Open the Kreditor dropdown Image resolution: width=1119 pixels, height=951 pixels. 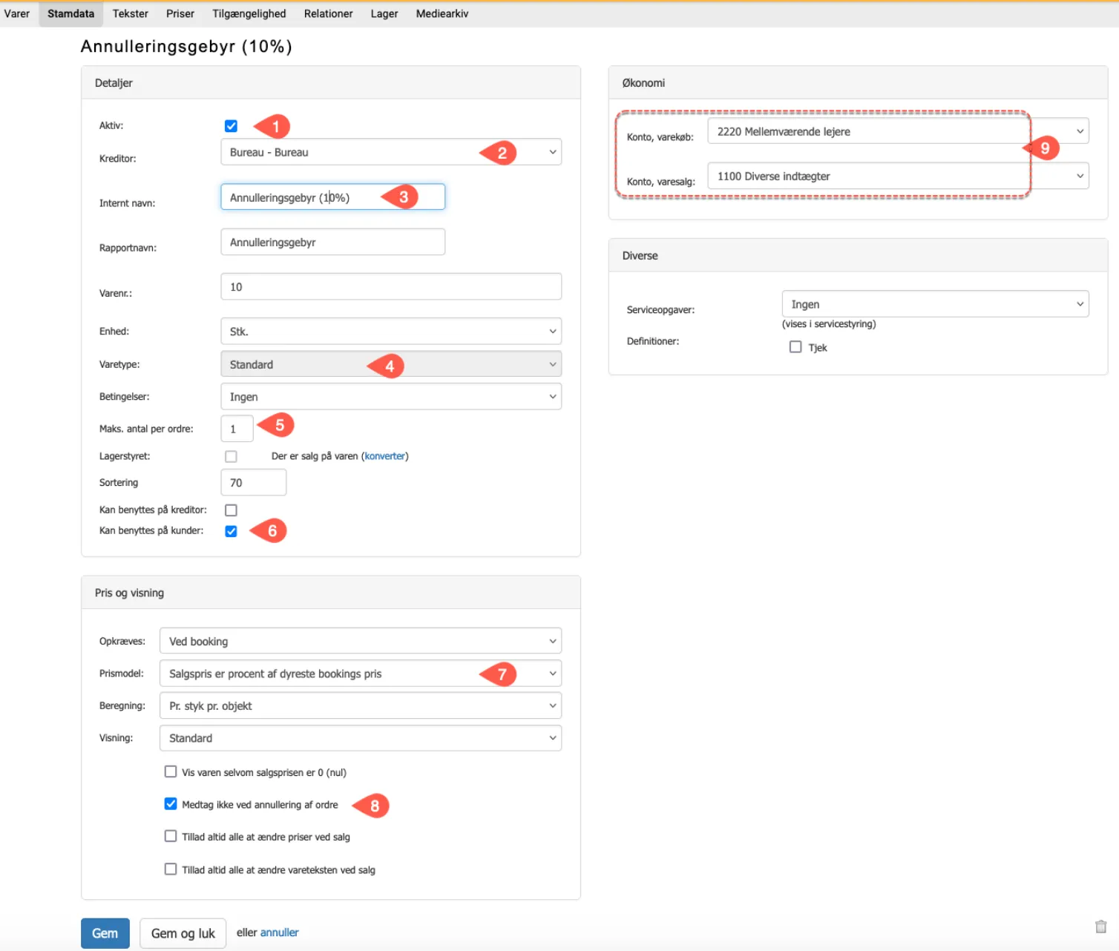(390, 153)
